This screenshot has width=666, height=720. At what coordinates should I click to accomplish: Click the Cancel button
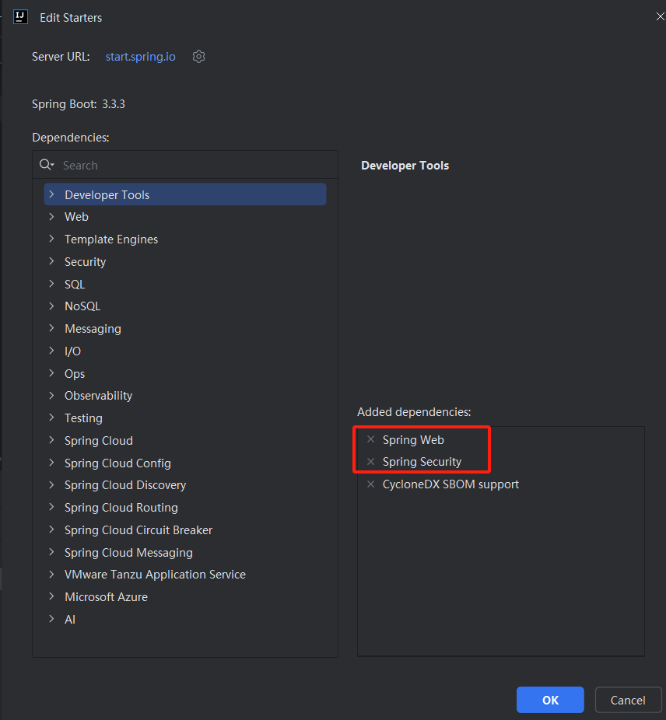click(x=628, y=700)
